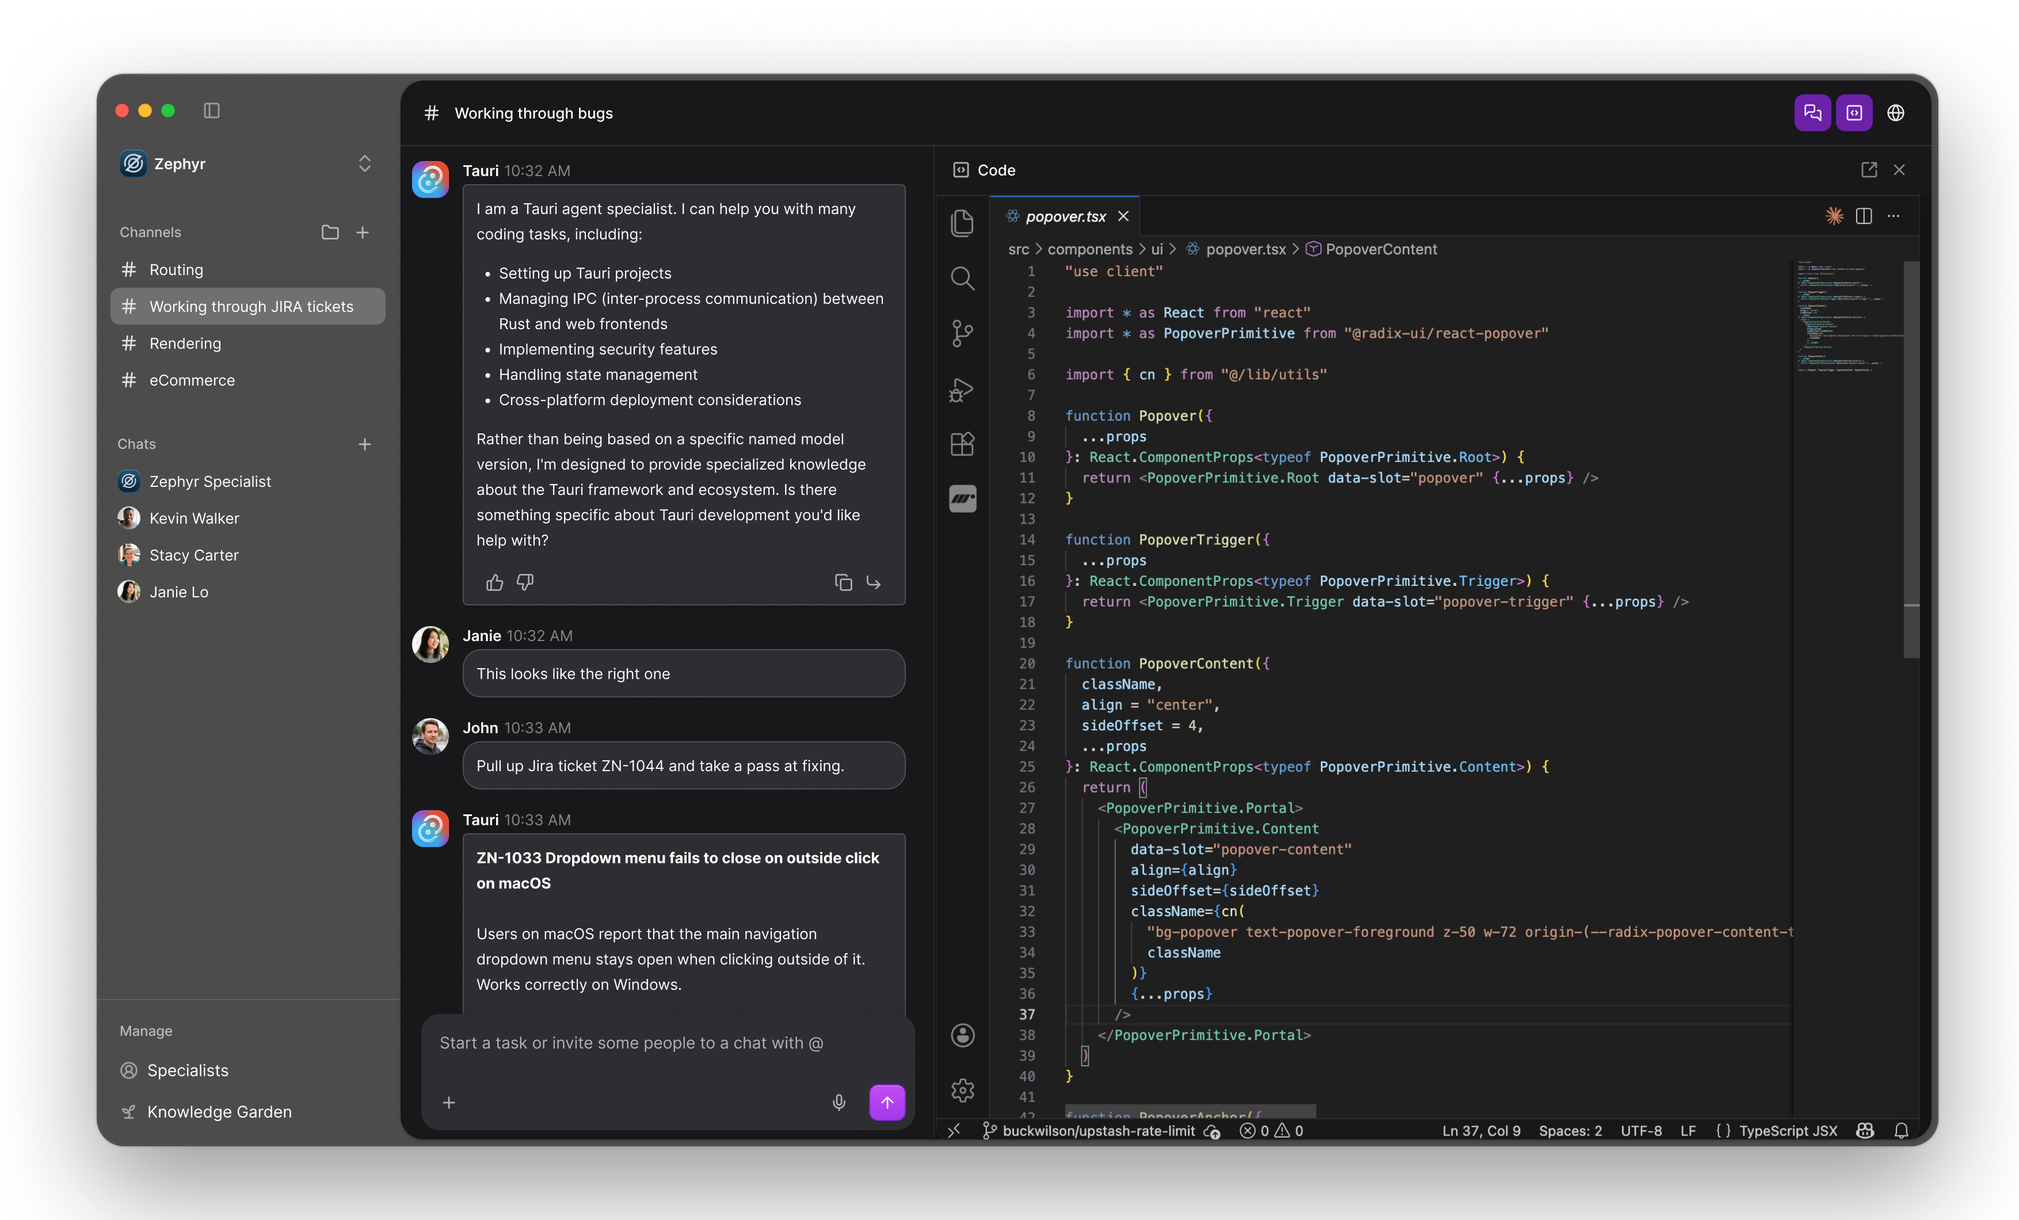
Task: Send the message with the purple arrow button
Action: coord(886,1102)
